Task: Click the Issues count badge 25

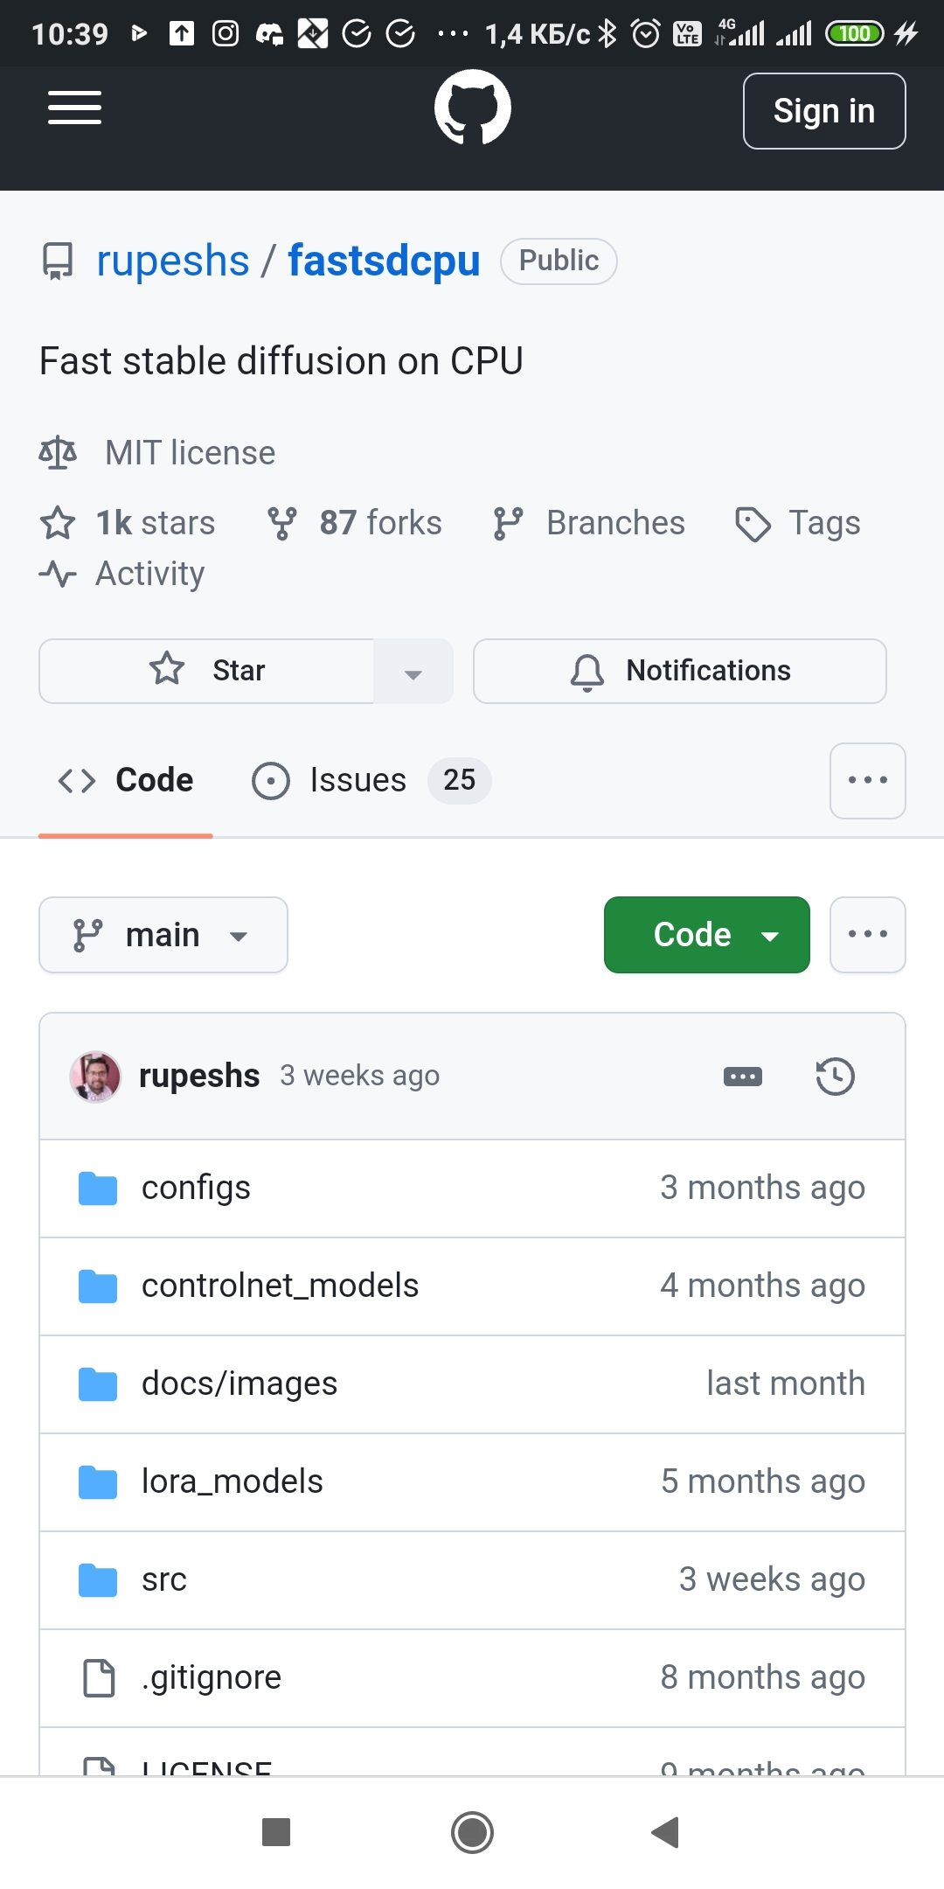Action: pyautogui.click(x=460, y=780)
